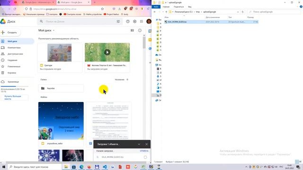Open Microsoft Edge from taskbar
The height and width of the screenshot is (170, 303).
tap(81, 167)
